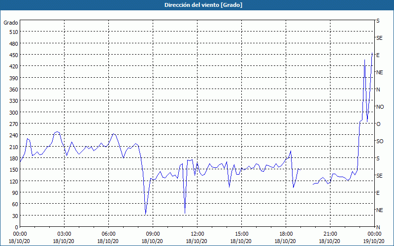This screenshot has width=394, height=246.
Task: Select the NE compass label between 390 and 420
Action: pyautogui.click(x=379, y=72)
